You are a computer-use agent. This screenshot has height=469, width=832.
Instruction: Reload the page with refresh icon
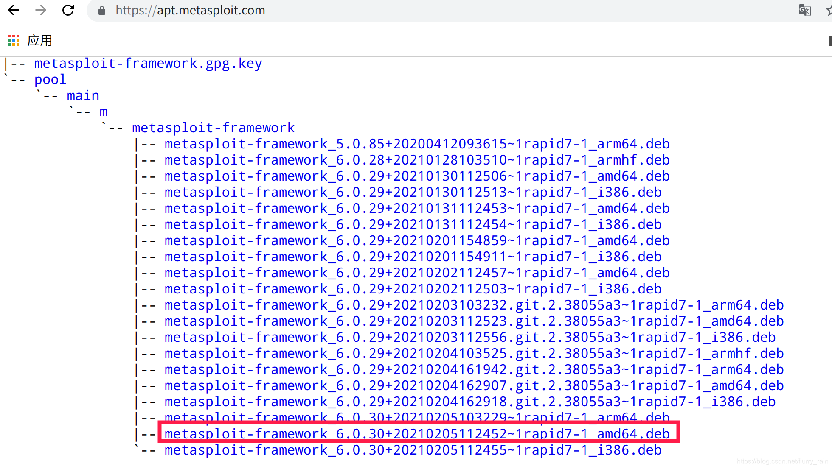pyautogui.click(x=68, y=10)
